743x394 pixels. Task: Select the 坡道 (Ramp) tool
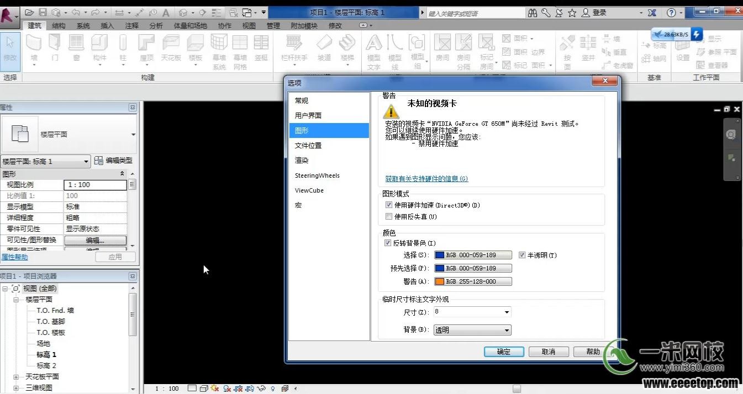click(324, 48)
